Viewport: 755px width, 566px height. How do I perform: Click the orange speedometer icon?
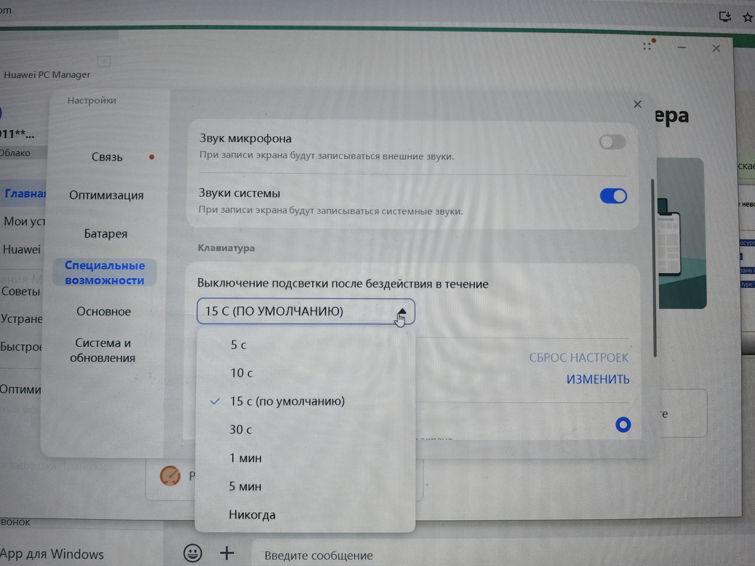click(170, 475)
